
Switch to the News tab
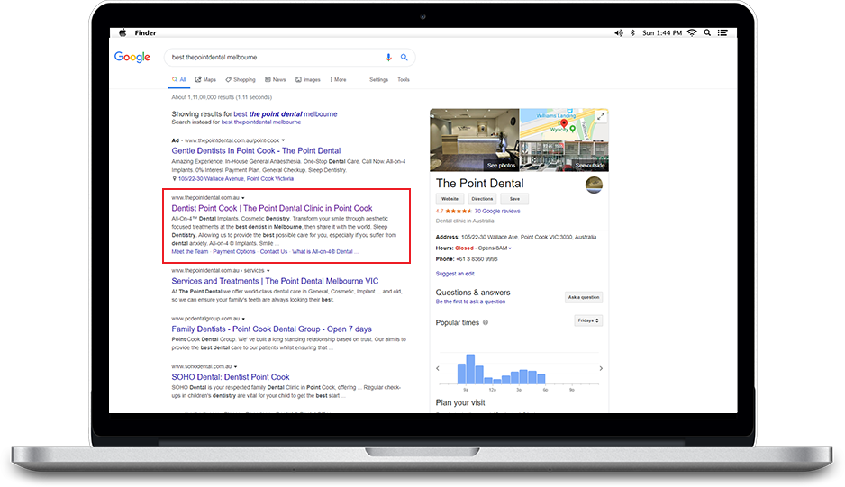point(276,80)
